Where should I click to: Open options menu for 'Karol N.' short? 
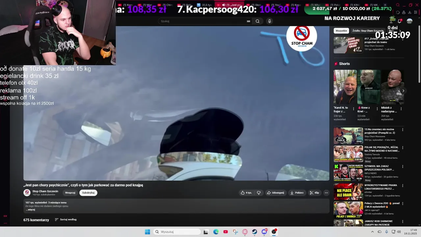point(354,109)
